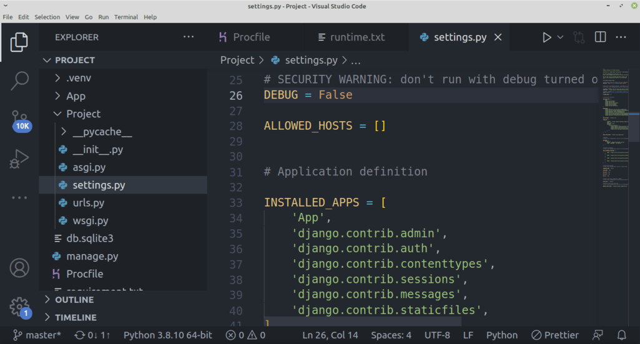Expand the __pycache__ folder
The height and width of the screenshot is (344, 640).
pos(123,132)
